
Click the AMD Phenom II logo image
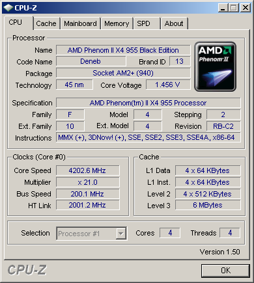[215, 66]
